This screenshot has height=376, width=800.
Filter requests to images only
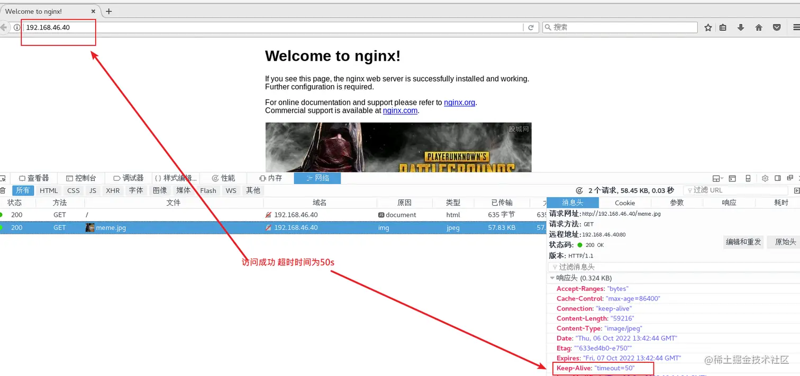pyautogui.click(x=160, y=190)
